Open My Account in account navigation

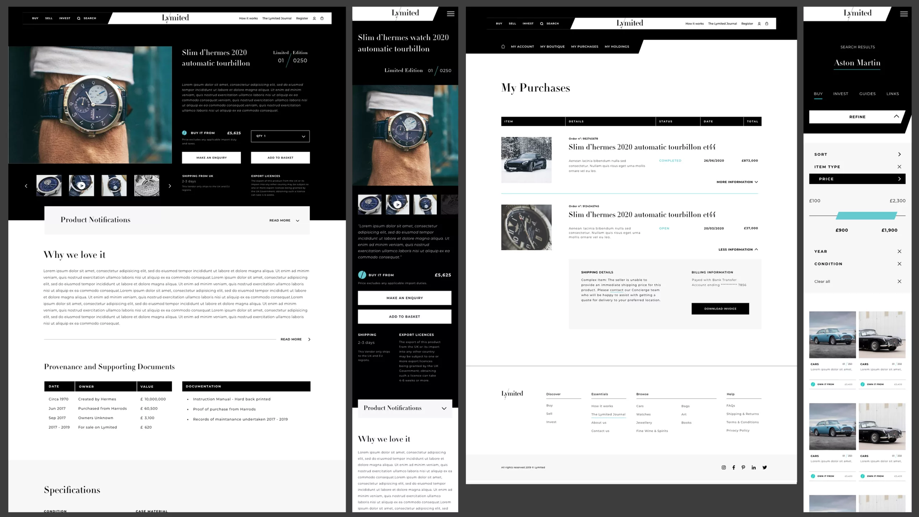[x=522, y=47]
